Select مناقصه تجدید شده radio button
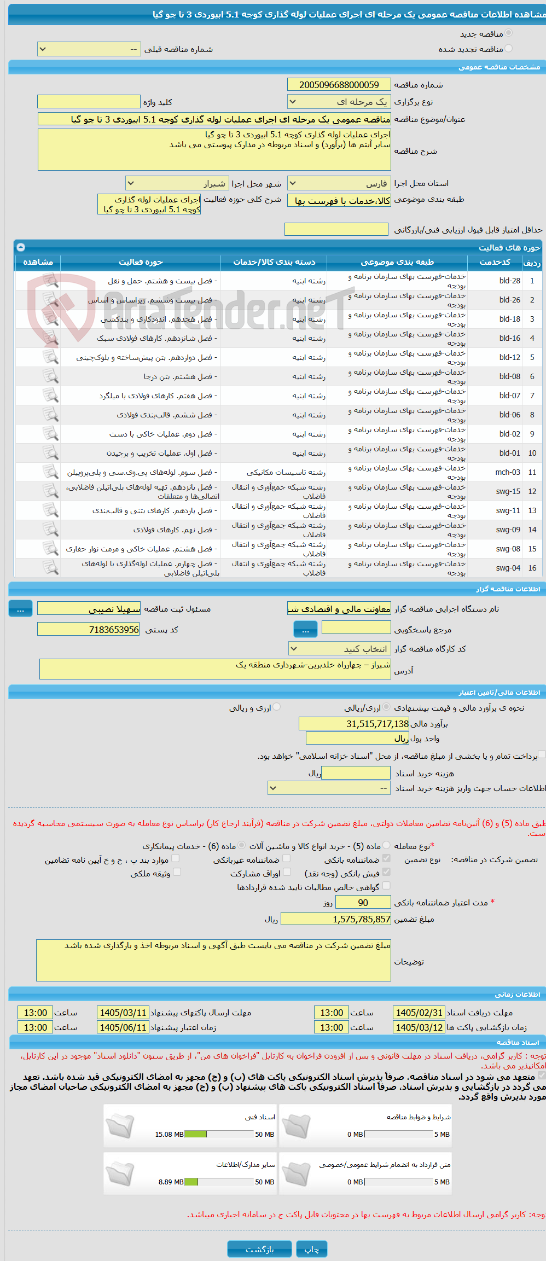Screen dimensions: 546x1261 (x=509, y=49)
